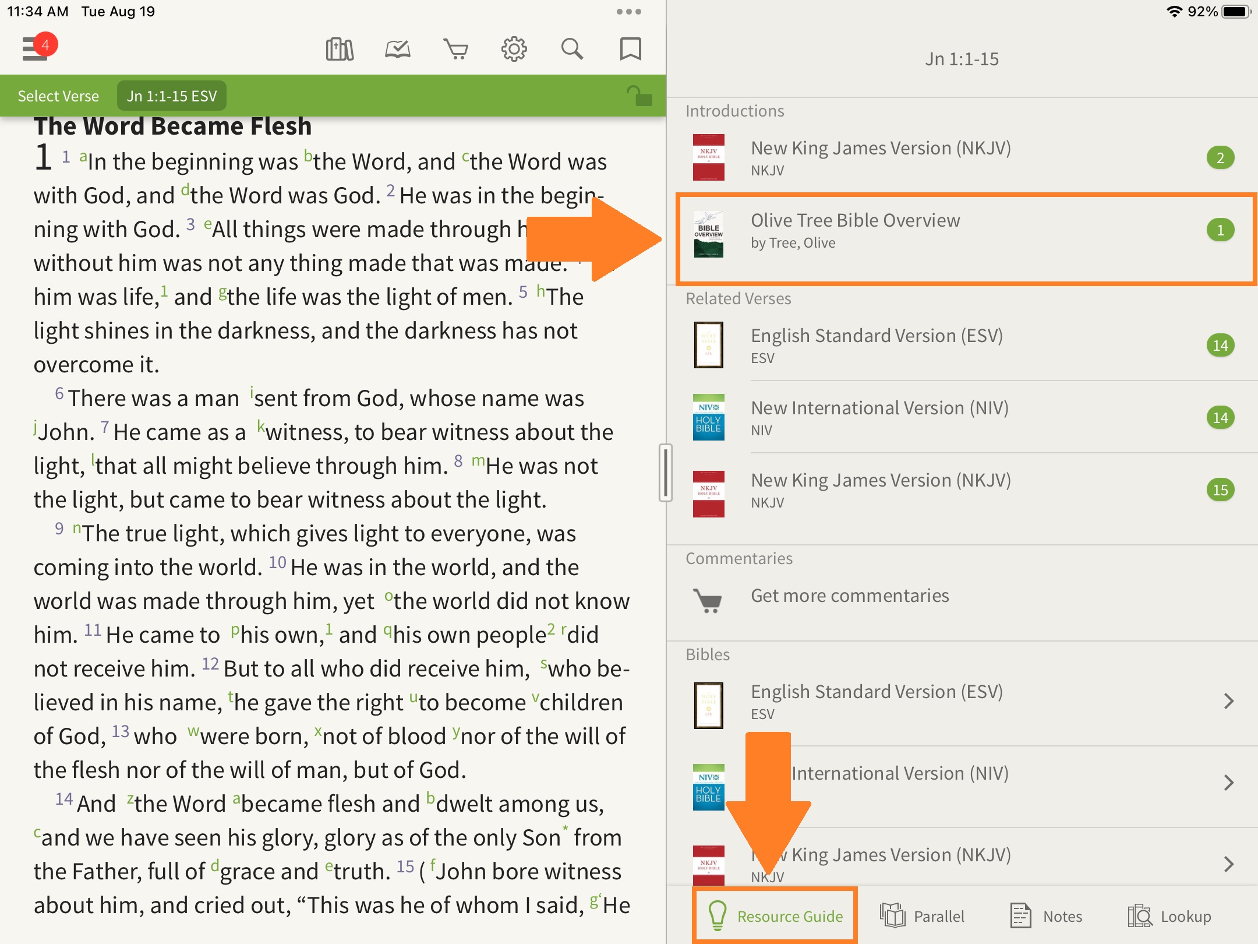Screen dimensions: 1258x944
Task: Switch to the Notes tab
Action: [1046, 916]
